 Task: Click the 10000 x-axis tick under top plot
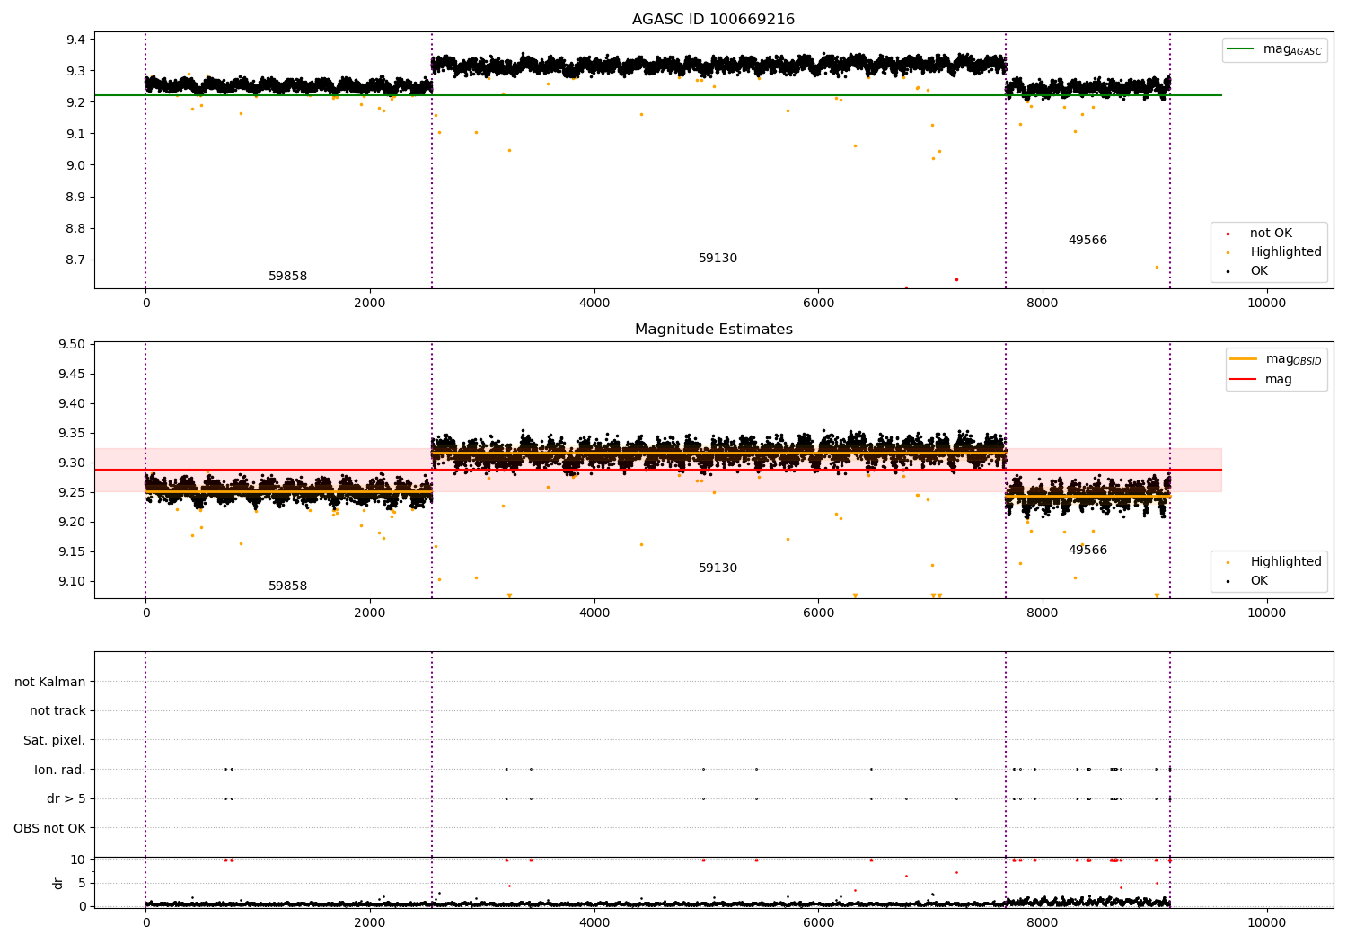click(1266, 304)
